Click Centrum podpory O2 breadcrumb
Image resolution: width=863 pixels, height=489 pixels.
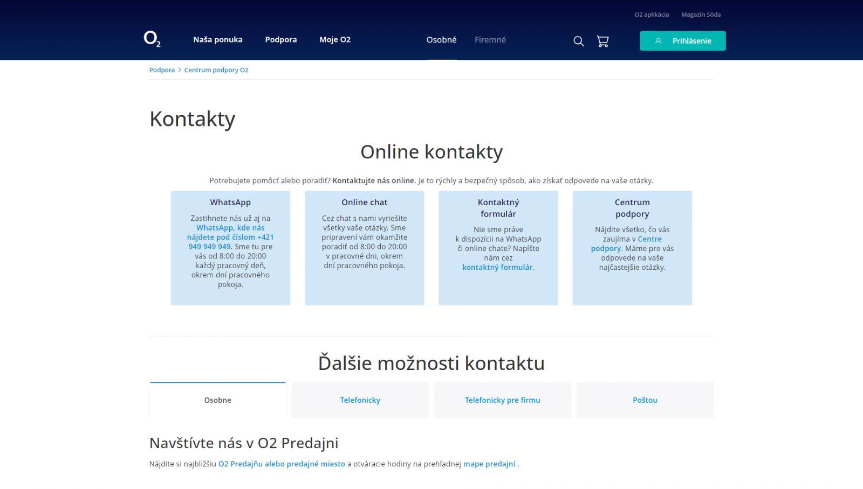tap(216, 70)
